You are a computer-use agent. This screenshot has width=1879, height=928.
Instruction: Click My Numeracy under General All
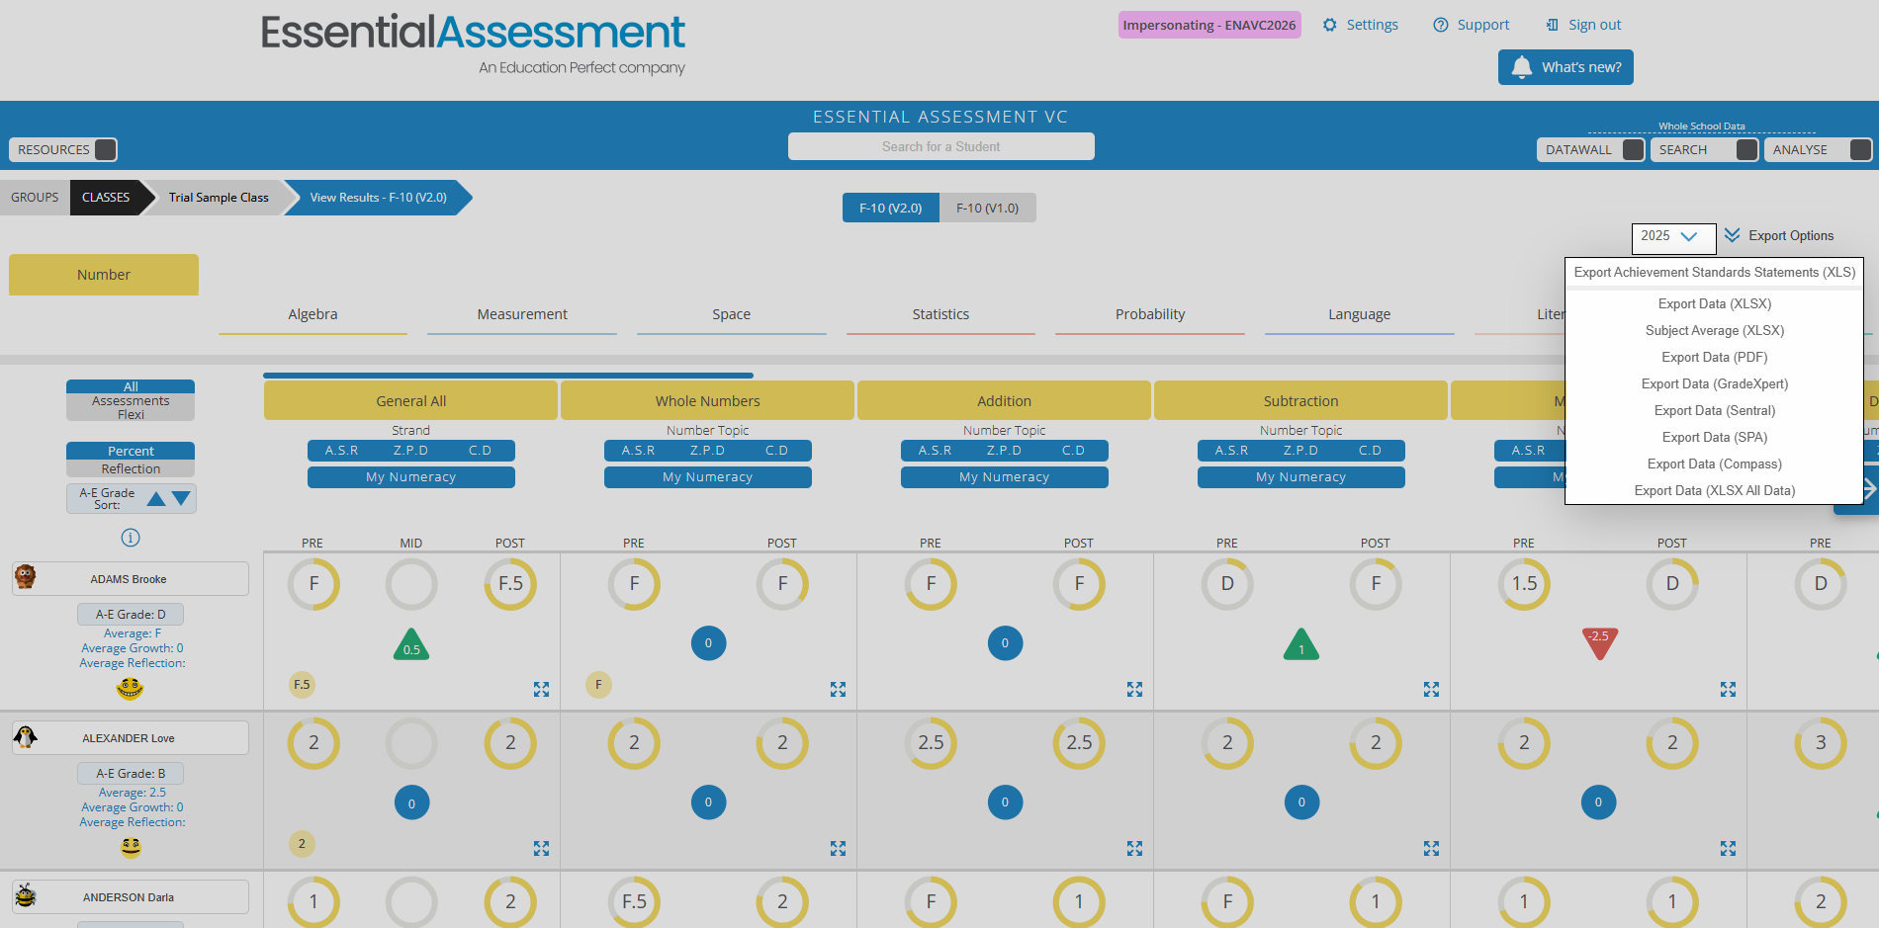pos(411,477)
